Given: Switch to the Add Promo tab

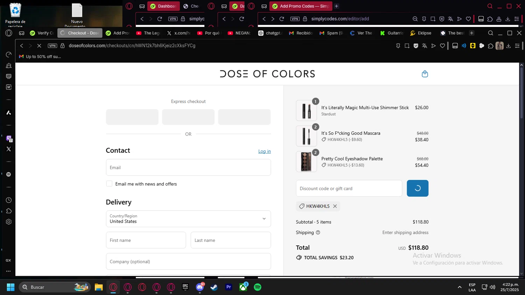Looking at the screenshot, I should point(118,33).
